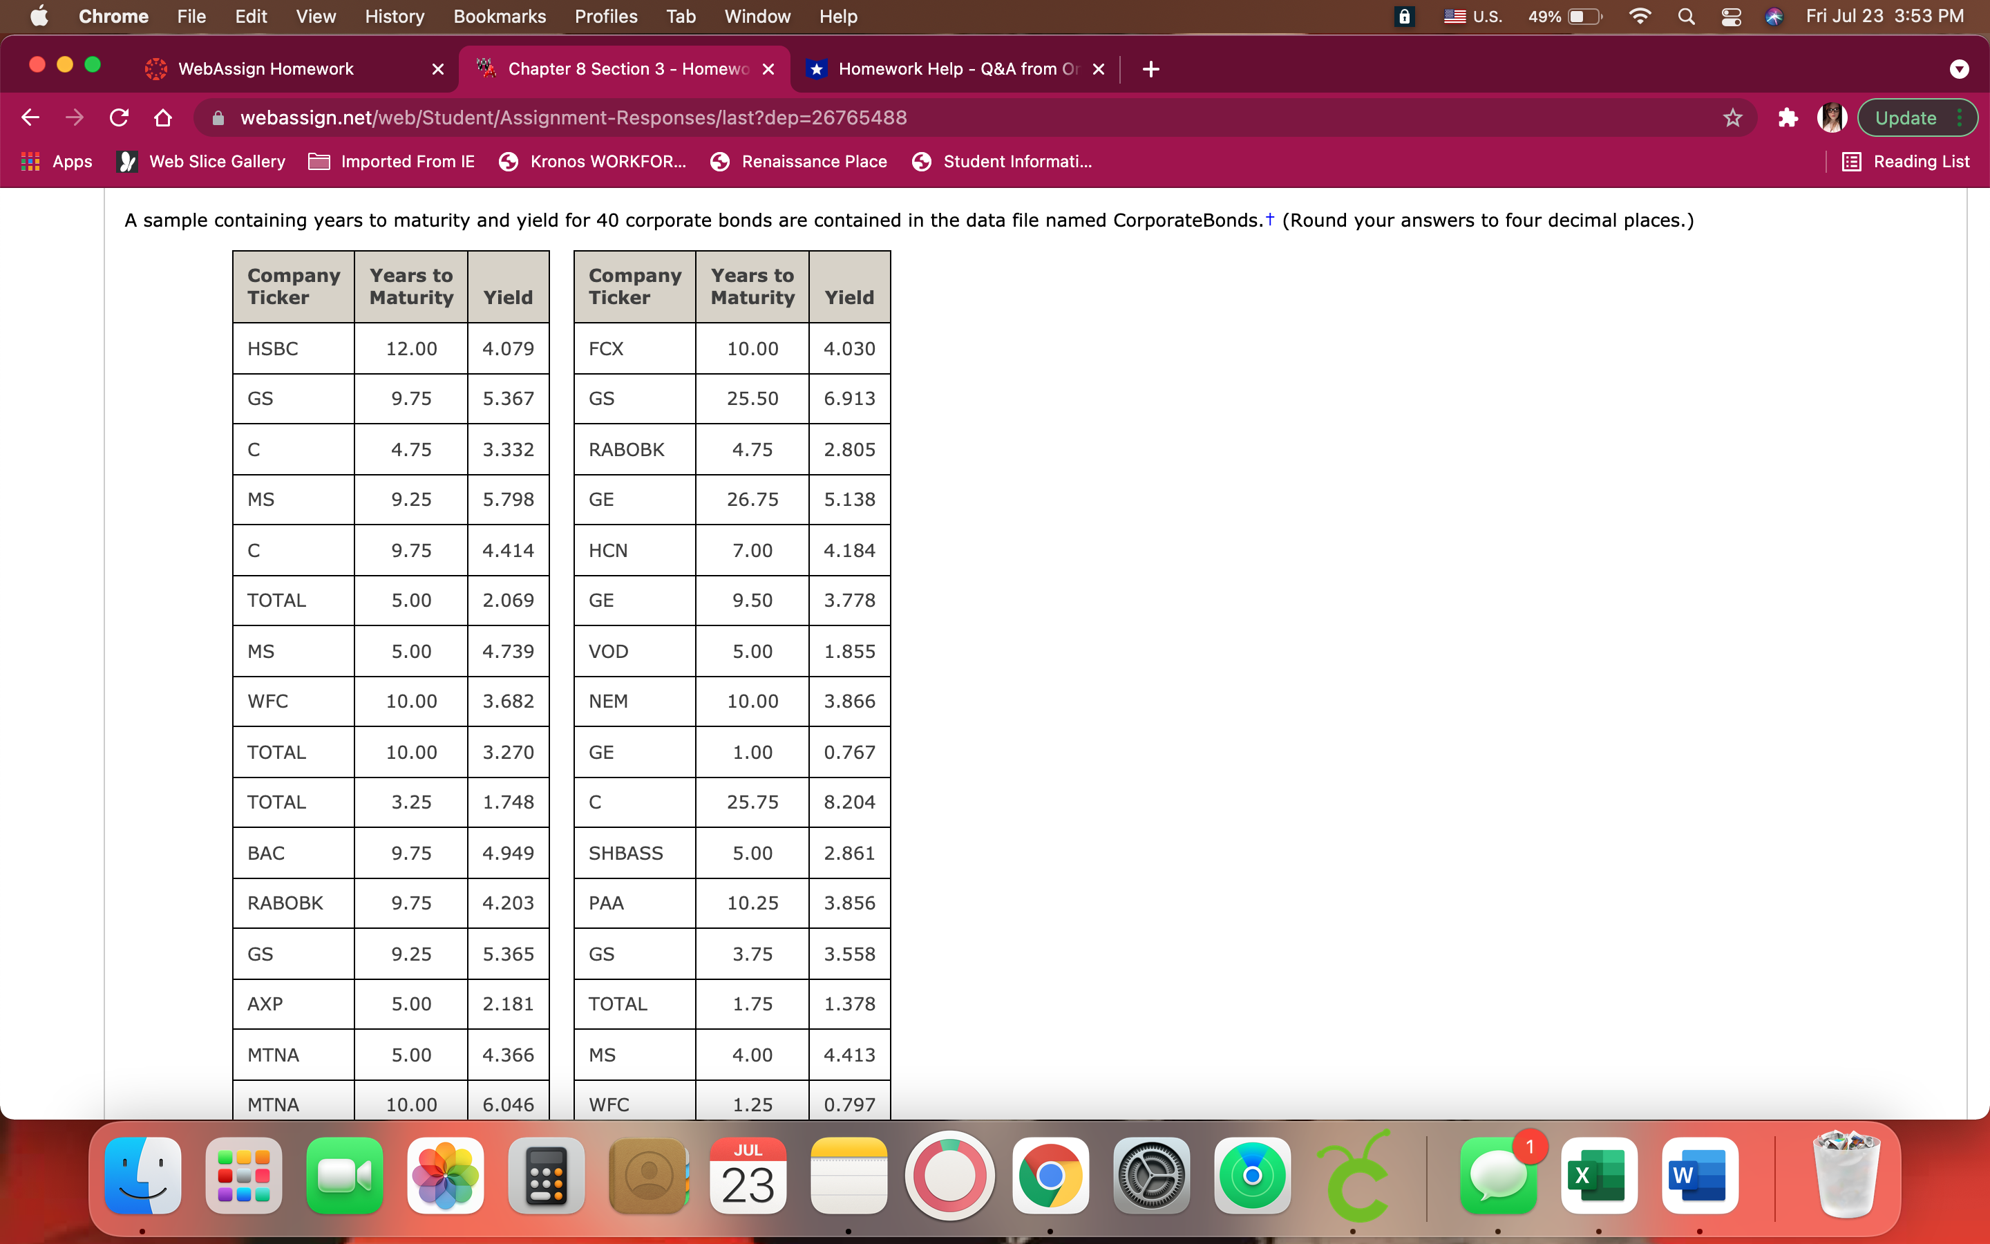
Task: Click the Update browser button
Action: (x=1906, y=117)
